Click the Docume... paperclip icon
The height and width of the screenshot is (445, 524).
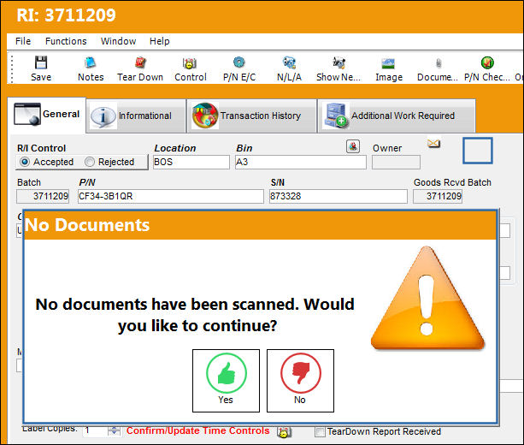439,63
